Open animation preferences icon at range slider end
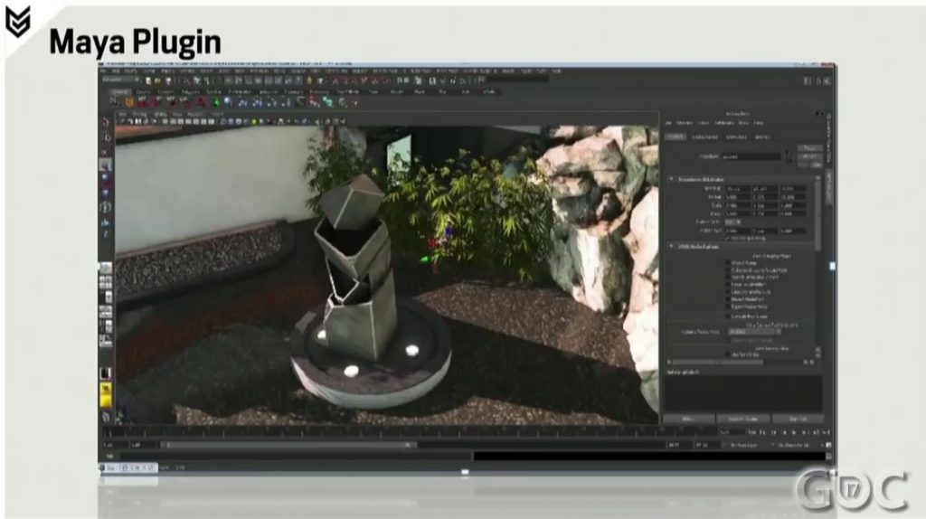The width and height of the screenshot is (926, 519). (828, 445)
